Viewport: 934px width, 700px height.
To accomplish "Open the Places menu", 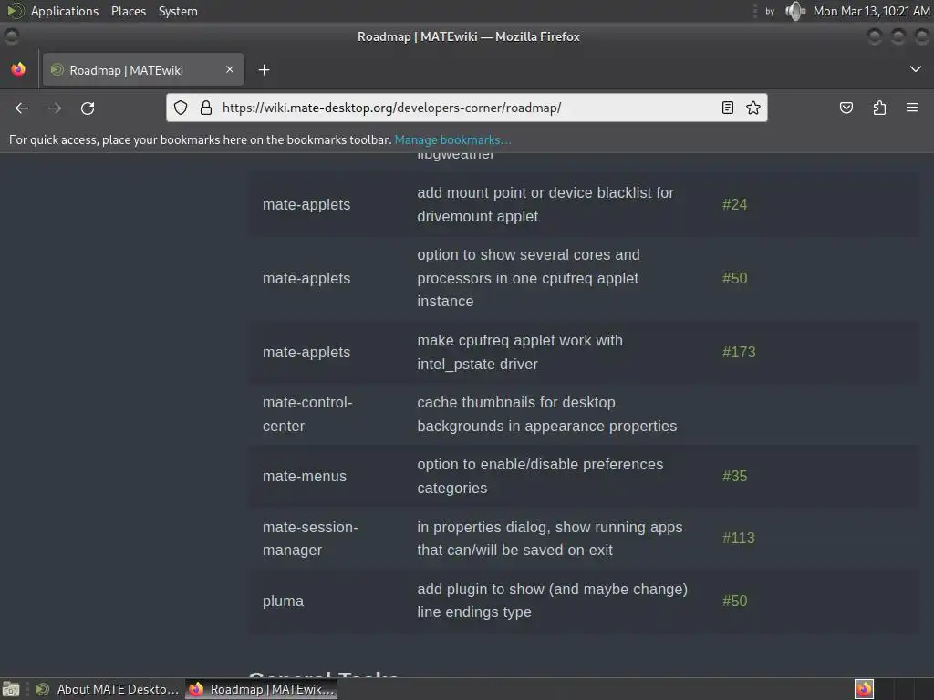I will [x=129, y=11].
